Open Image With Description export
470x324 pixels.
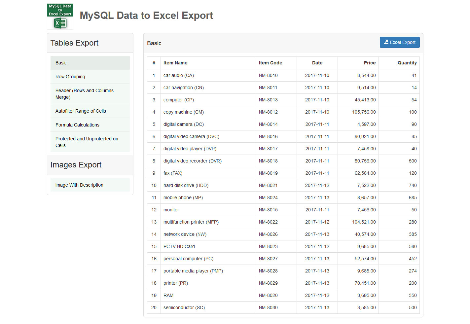click(x=90, y=185)
